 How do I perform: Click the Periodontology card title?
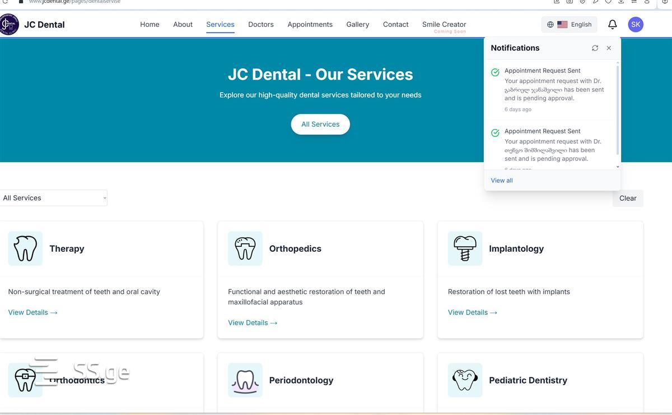pos(301,380)
